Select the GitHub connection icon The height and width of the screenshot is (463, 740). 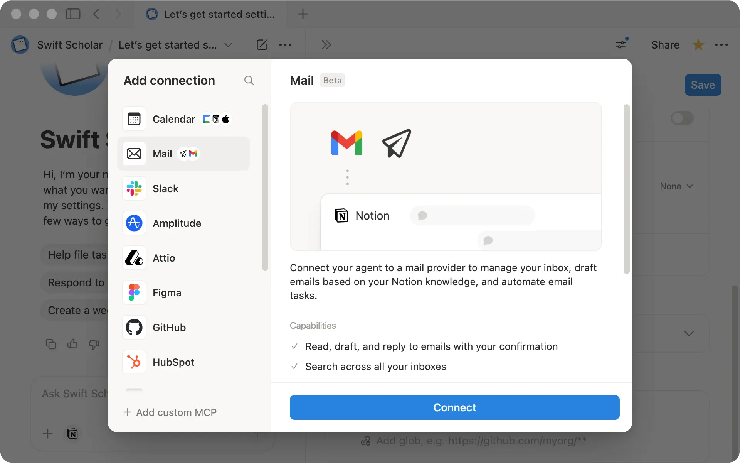133,327
